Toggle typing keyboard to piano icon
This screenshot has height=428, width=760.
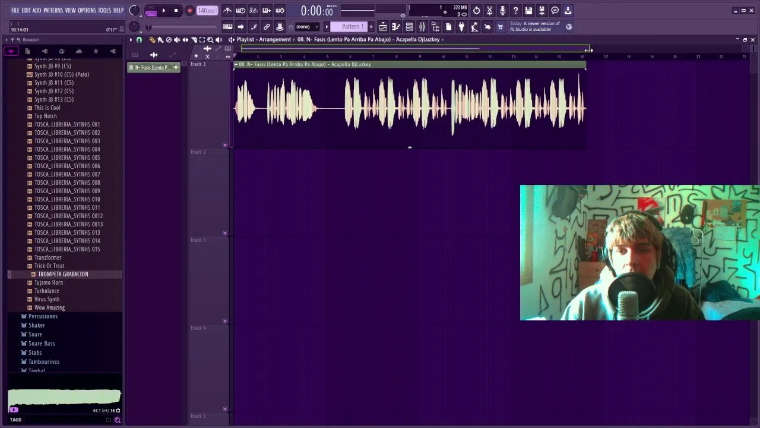coord(227,27)
